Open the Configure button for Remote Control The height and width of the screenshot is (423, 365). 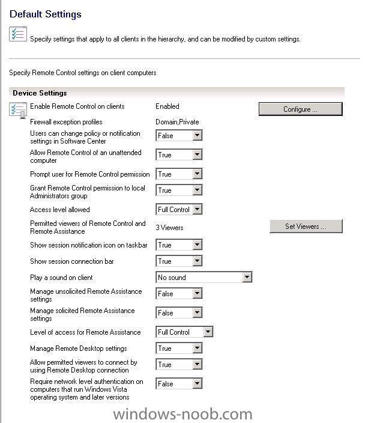(x=301, y=109)
